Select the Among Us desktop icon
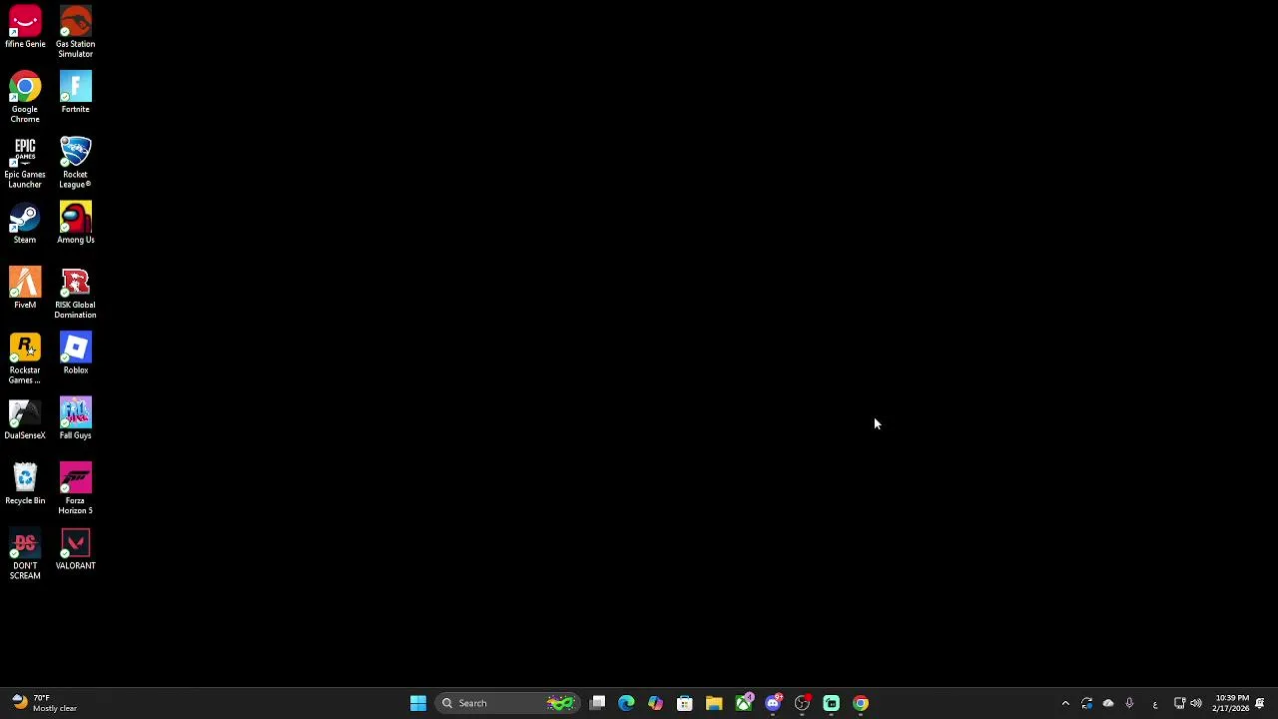The height and width of the screenshot is (719, 1278). [75, 224]
